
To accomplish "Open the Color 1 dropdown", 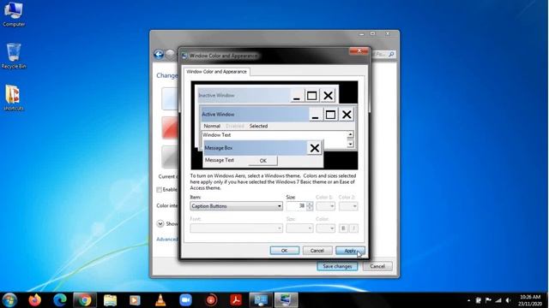I will click(325, 206).
